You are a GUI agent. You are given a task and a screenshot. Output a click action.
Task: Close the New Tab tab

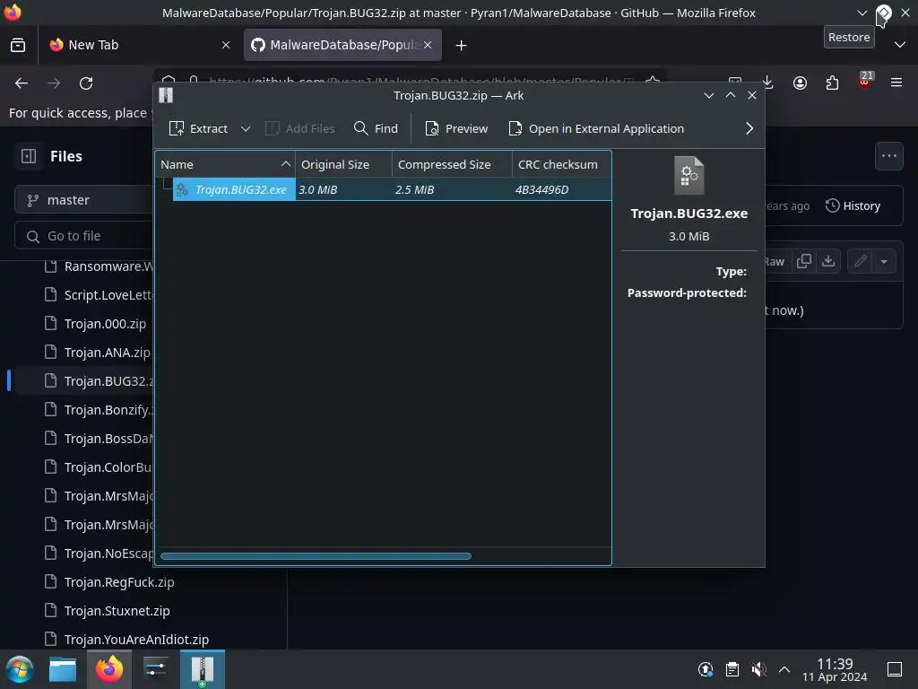(225, 45)
